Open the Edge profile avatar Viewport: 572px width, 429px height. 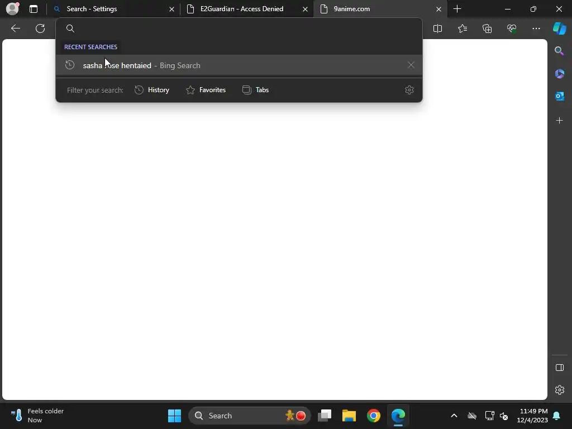tap(12, 9)
